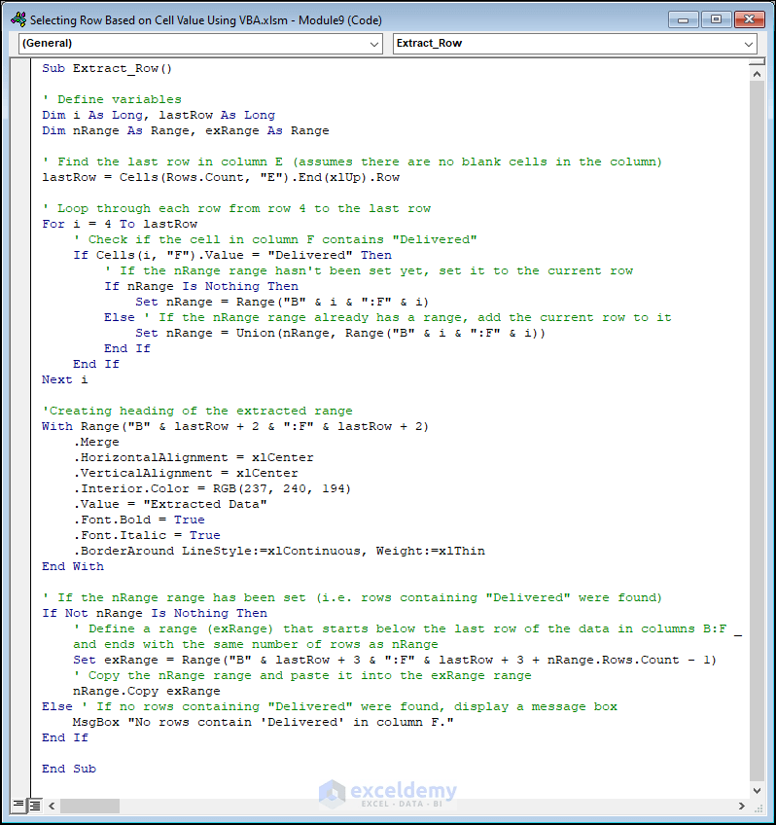
Task: Click '.VerticalAlignment = xlCenter' line
Action: 186,473
